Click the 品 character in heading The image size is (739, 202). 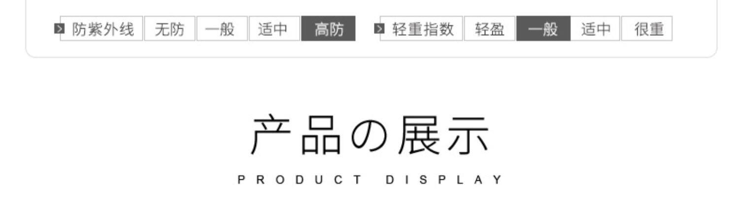(x=321, y=135)
